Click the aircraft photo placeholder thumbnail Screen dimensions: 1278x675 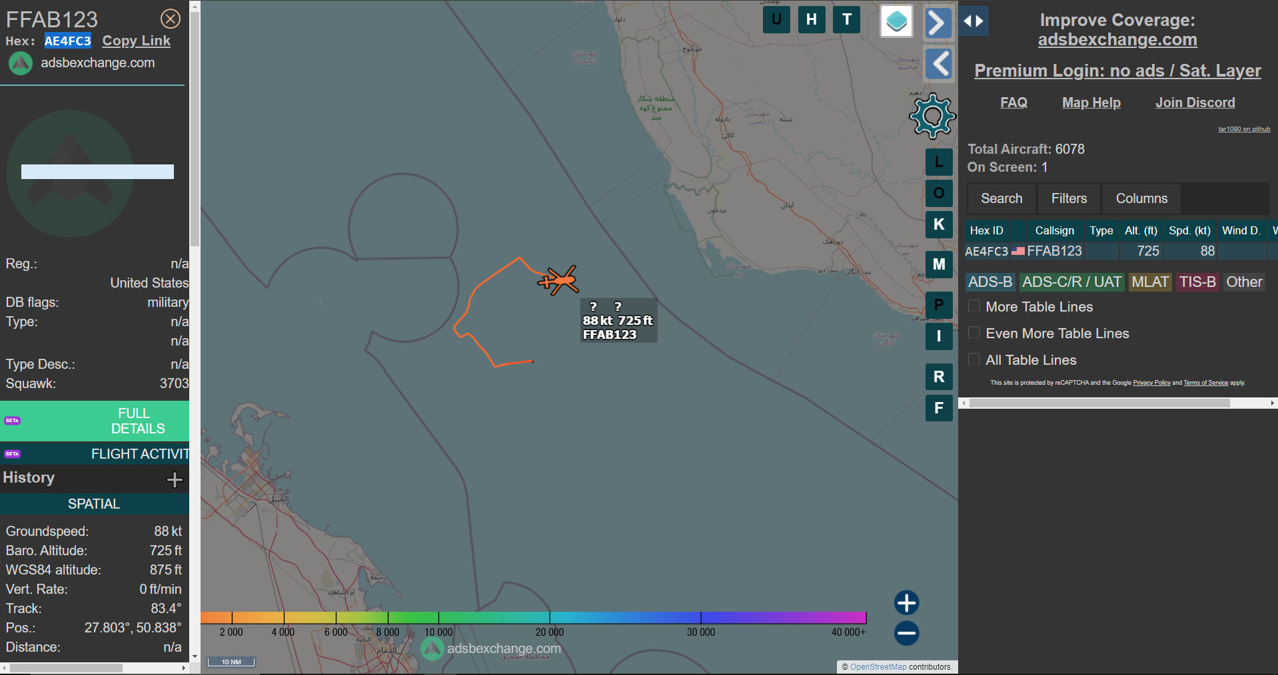click(x=70, y=174)
